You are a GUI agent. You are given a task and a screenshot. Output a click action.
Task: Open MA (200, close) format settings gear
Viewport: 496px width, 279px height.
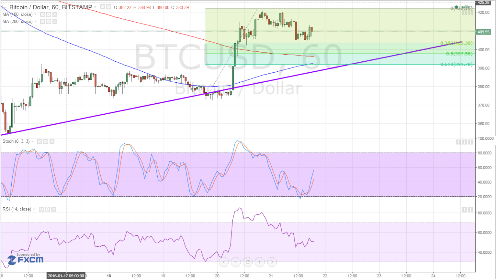point(49,22)
